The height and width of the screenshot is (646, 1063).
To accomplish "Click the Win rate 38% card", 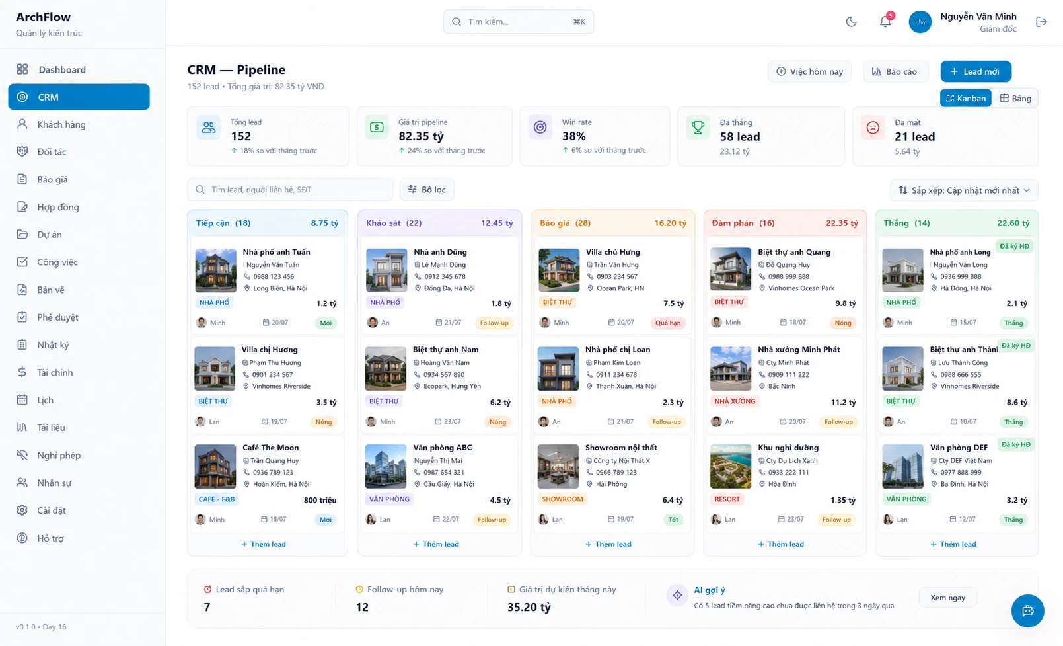I will 595,136.
